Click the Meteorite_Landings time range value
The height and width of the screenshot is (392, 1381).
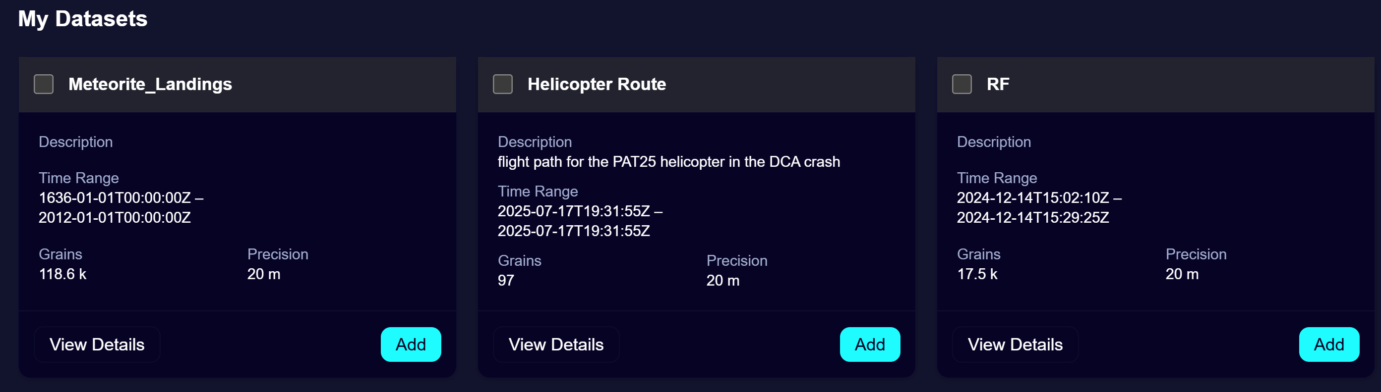(120, 207)
